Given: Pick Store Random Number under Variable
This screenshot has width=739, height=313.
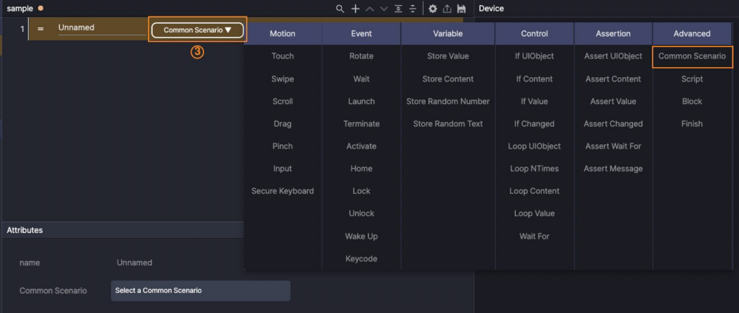Looking at the screenshot, I should pyautogui.click(x=447, y=102).
